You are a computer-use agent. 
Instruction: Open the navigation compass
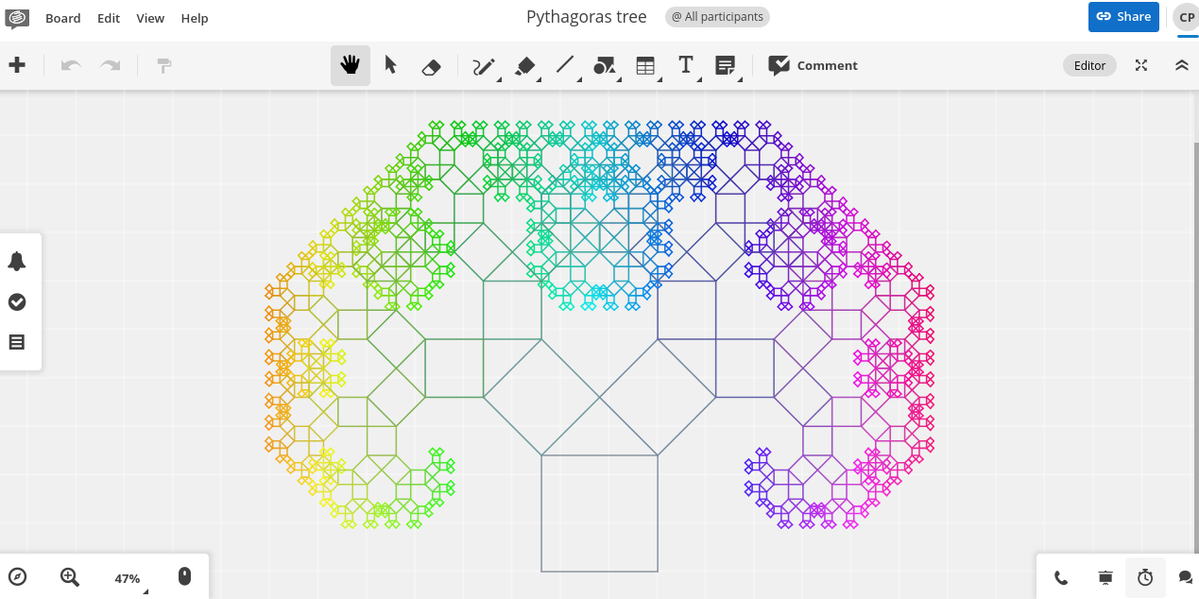(x=17, y=576)
